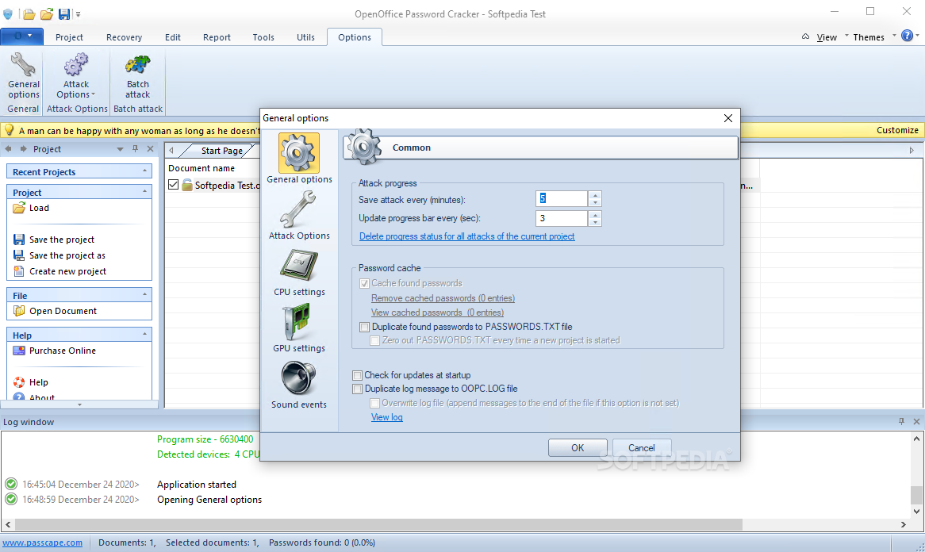Open GPU settings category

click(299, 328)
